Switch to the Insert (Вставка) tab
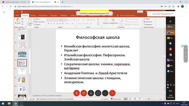 33,16
